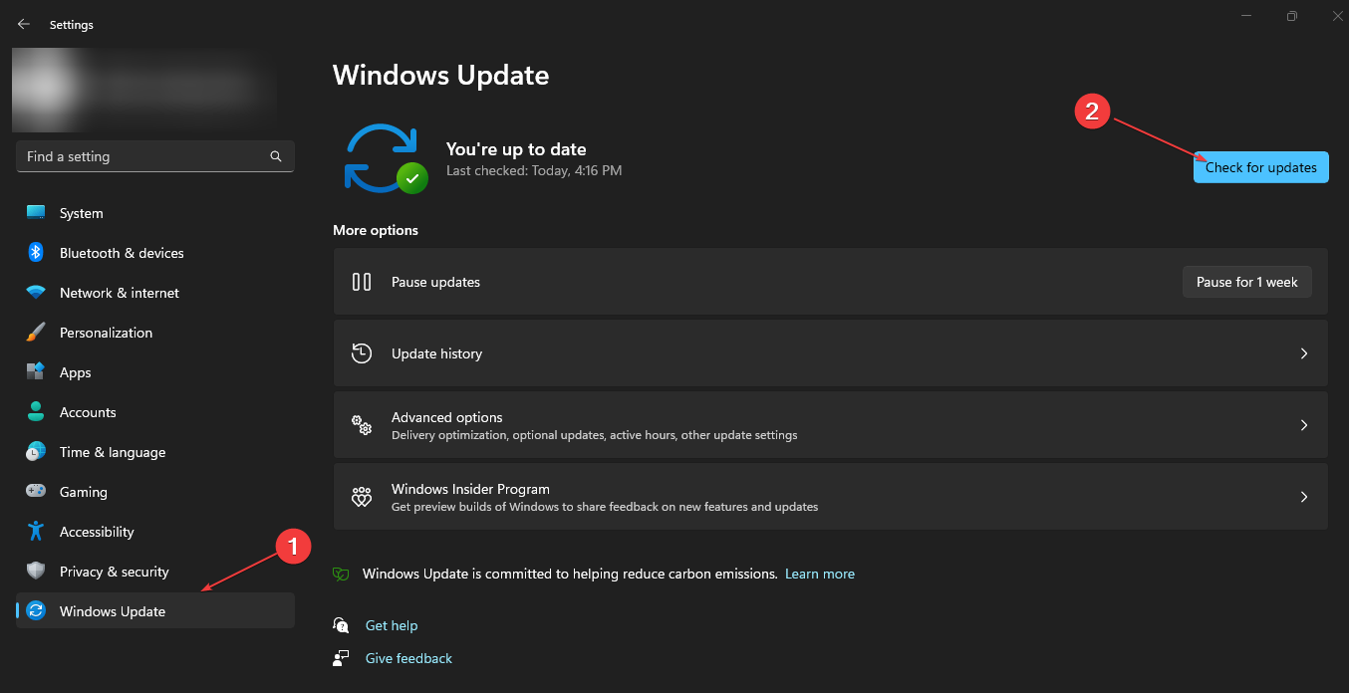1349x693 pixels.
Task: Open the System settings category
Action: tap(155, 213)
